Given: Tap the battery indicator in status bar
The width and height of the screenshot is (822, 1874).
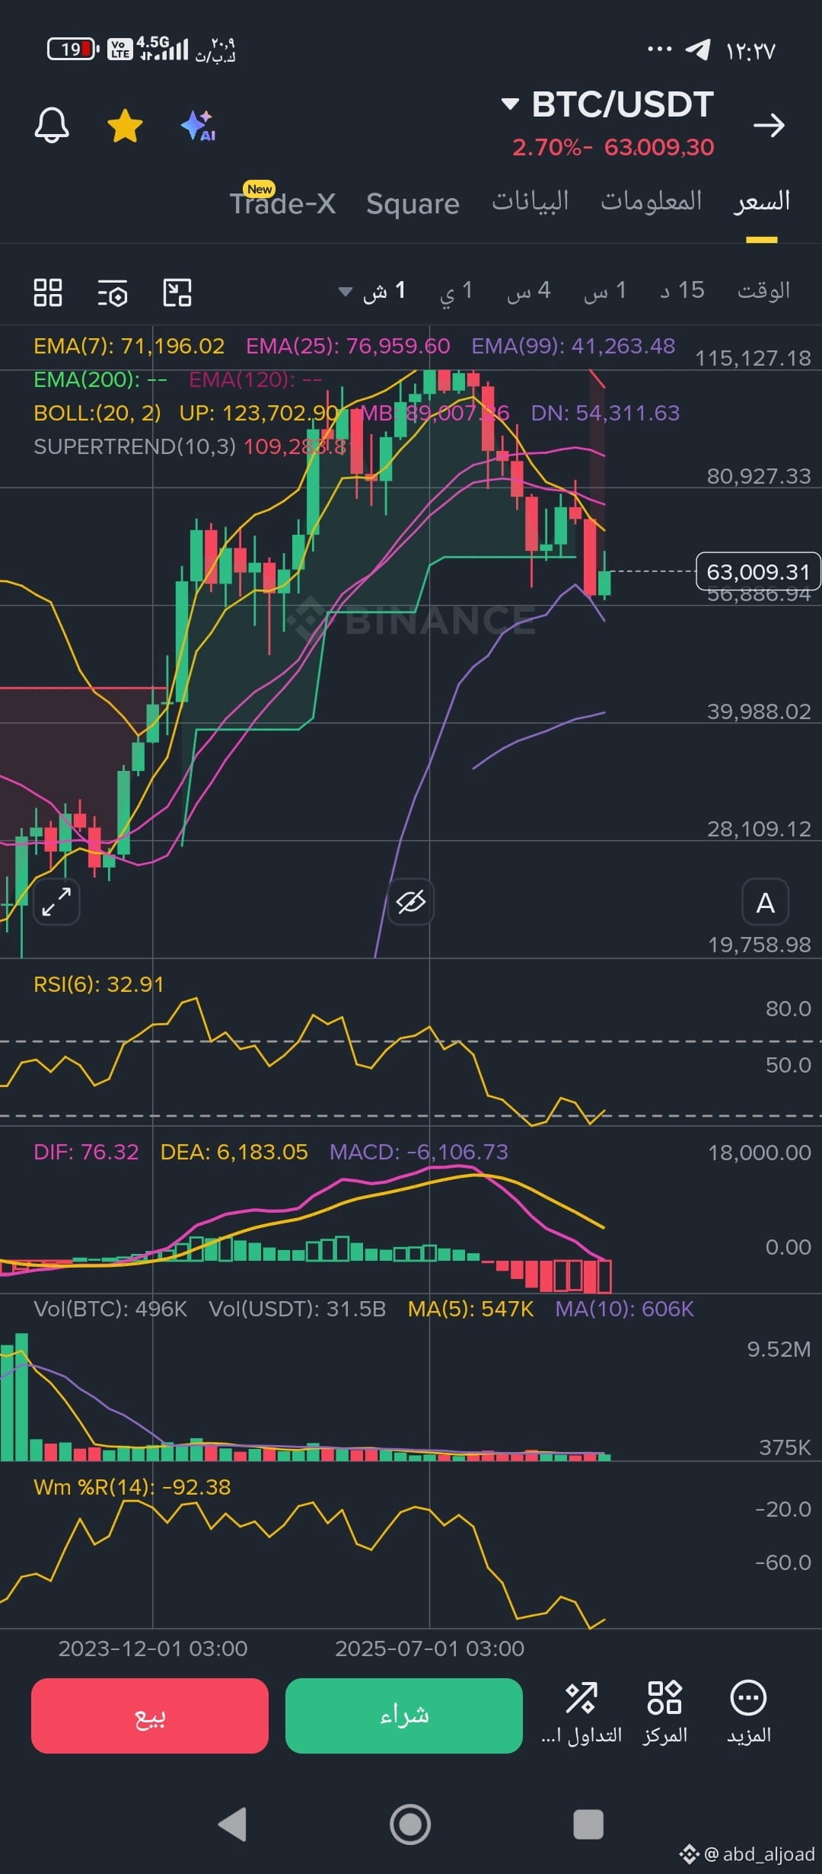Looking at the screenshot, I should [73, 50].
